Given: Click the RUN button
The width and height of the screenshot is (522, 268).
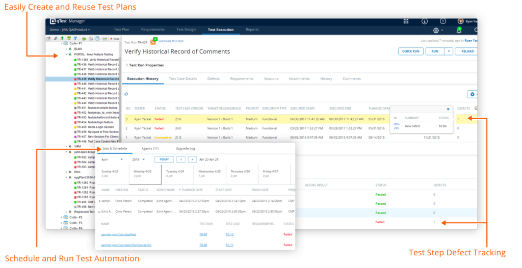Looking at the screenshot, I should tap(435, 51).
